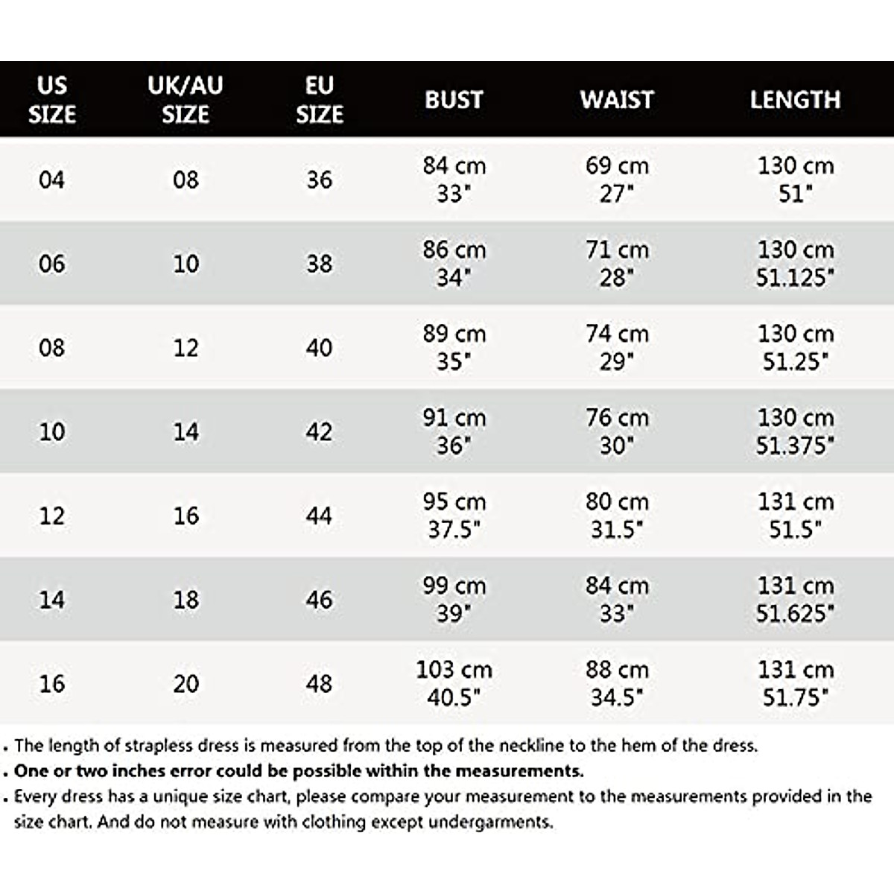This screenshot has height=894, width=894.
Task: Click the LENGTH column header
Action: click(x=795, y=100)
